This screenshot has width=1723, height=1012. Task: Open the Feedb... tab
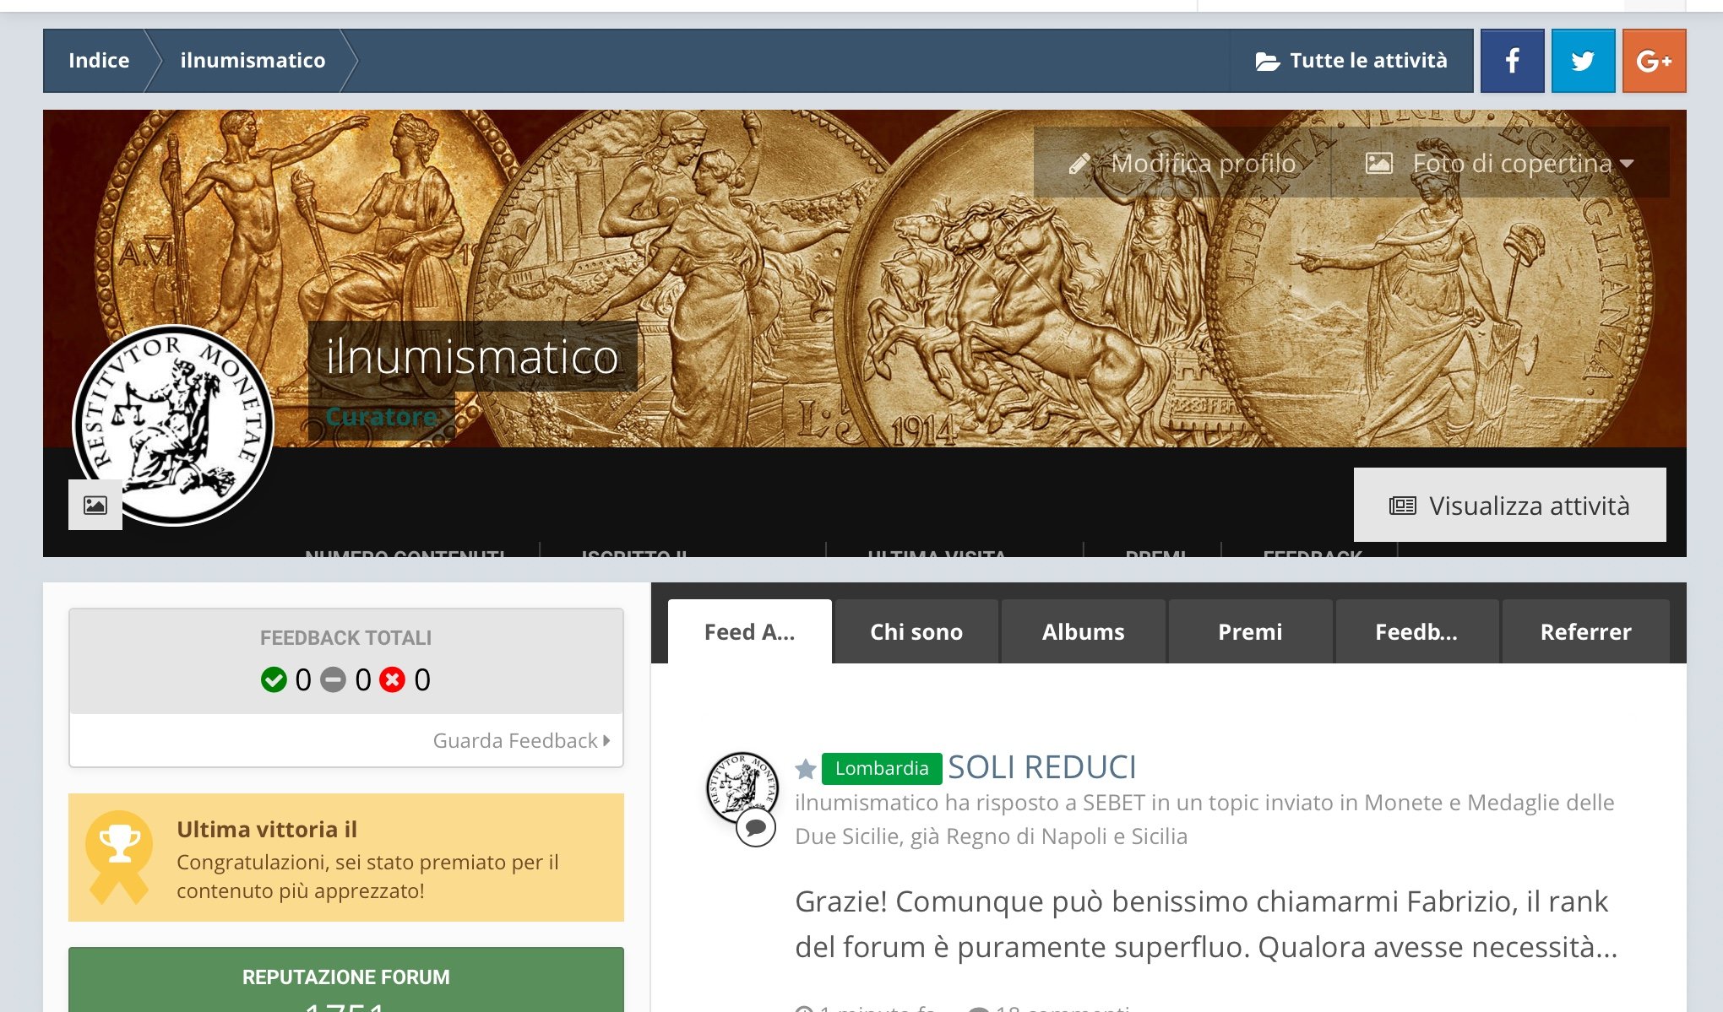[x=1416, y=631]
